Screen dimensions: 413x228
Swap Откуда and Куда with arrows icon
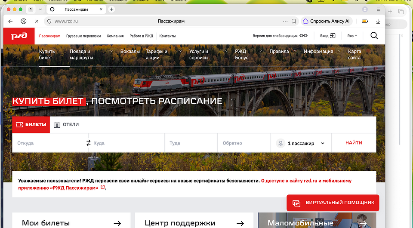[89, 143]
